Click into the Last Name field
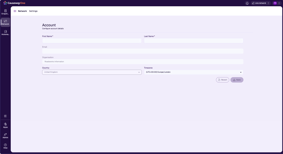Viewport: 283px width, 154px height. coord(193,41)
